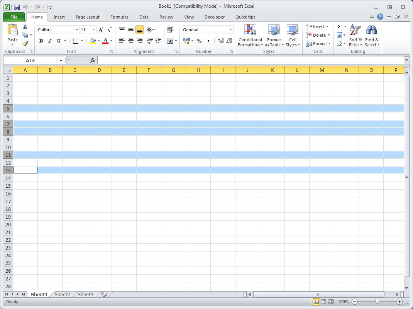Apply Percent Style number format
This screenshot has width=413, height=309.
click(199, 41)
